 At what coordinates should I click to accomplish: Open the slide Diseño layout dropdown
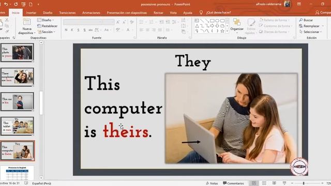pos(46,20)
